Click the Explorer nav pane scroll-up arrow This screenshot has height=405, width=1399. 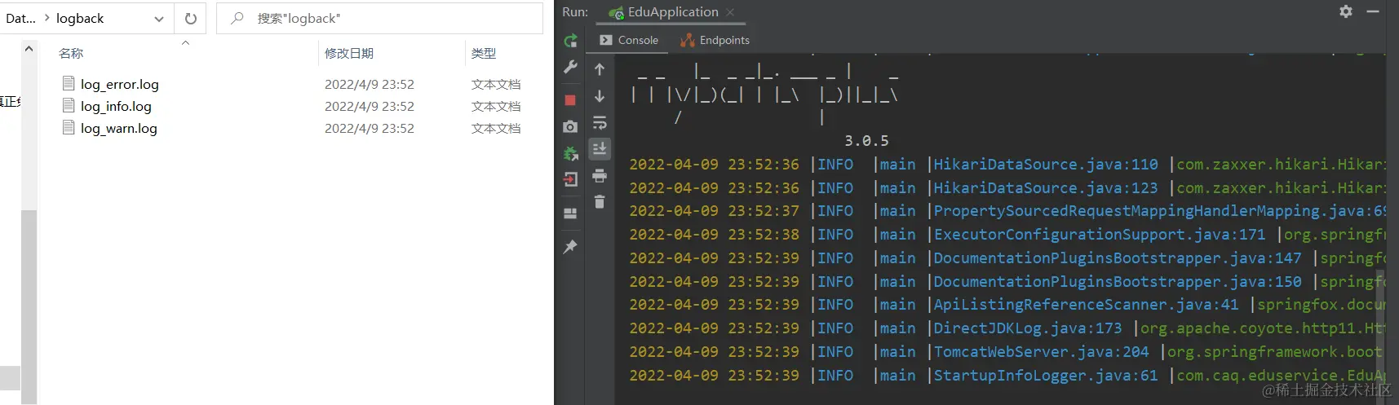click(x=29, y=49)
